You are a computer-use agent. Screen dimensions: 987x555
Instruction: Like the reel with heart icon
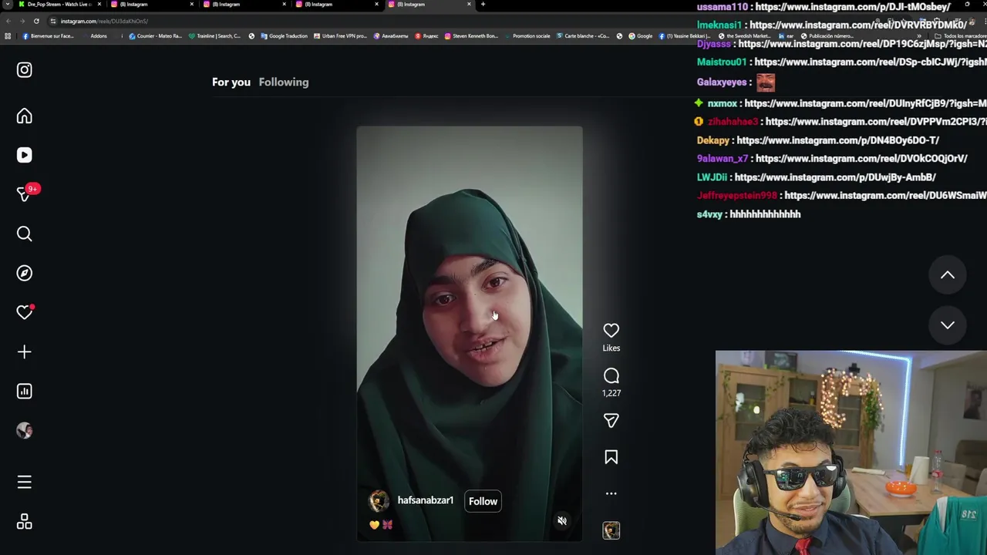coord(611,331)
